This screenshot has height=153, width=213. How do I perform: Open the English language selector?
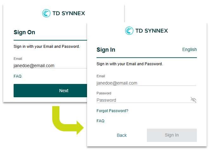coord(189,50)
